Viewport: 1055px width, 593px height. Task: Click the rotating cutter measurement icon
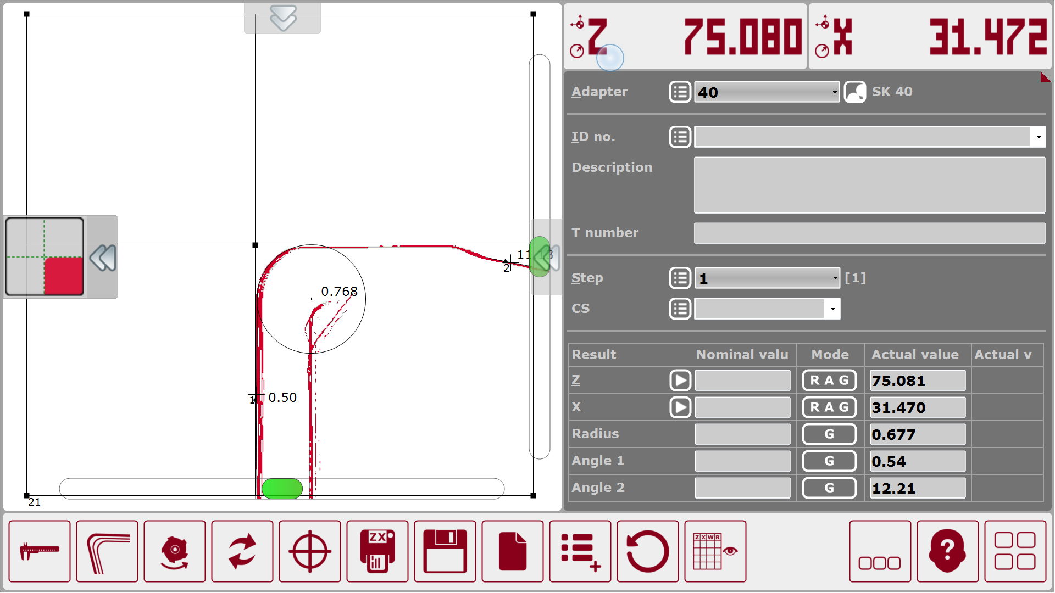pos(175,551)
